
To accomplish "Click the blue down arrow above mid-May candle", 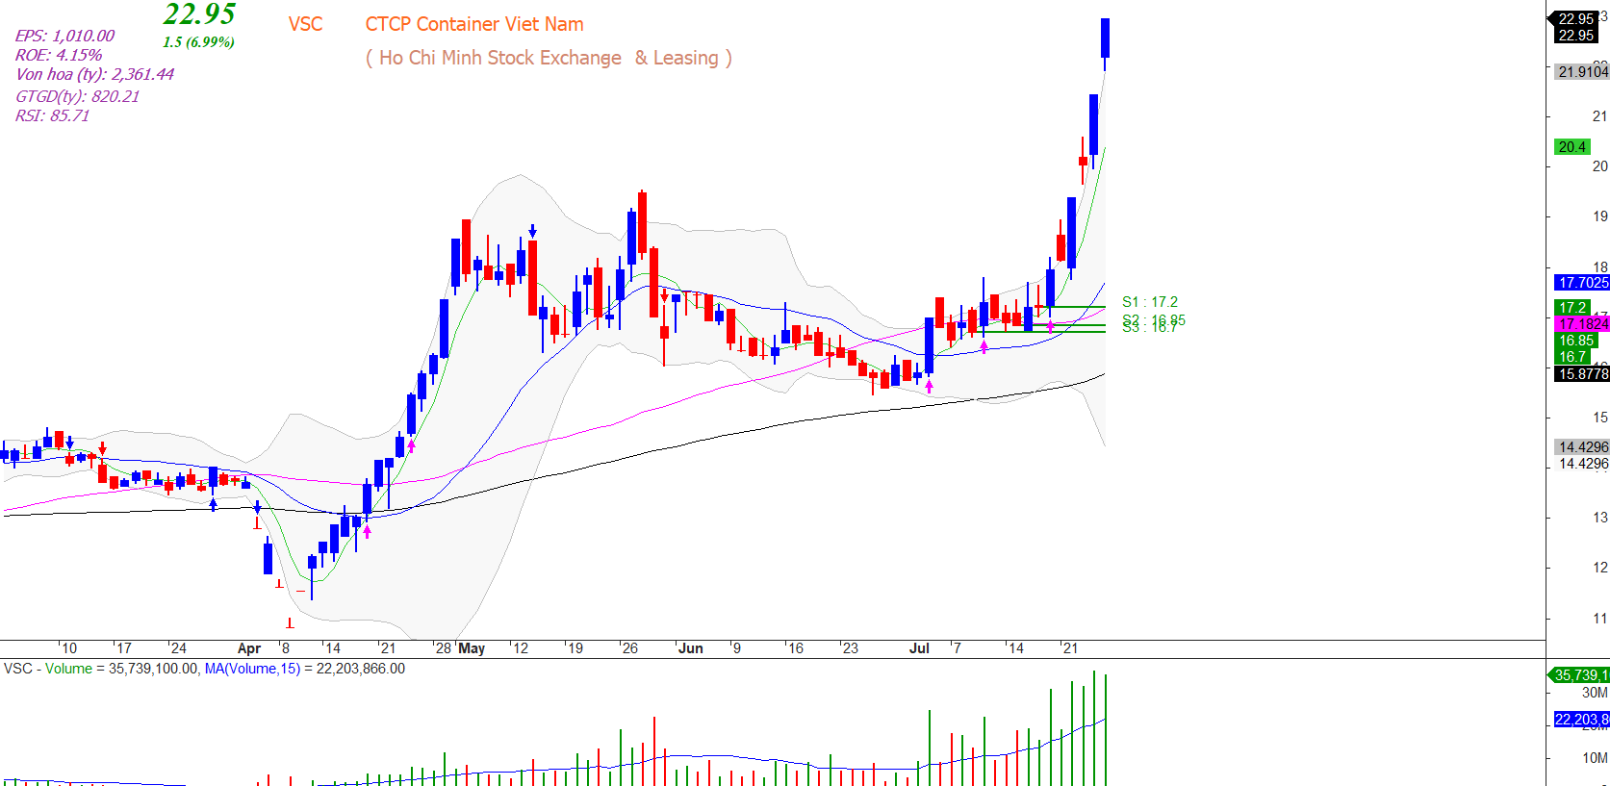I will pos(532,232).
